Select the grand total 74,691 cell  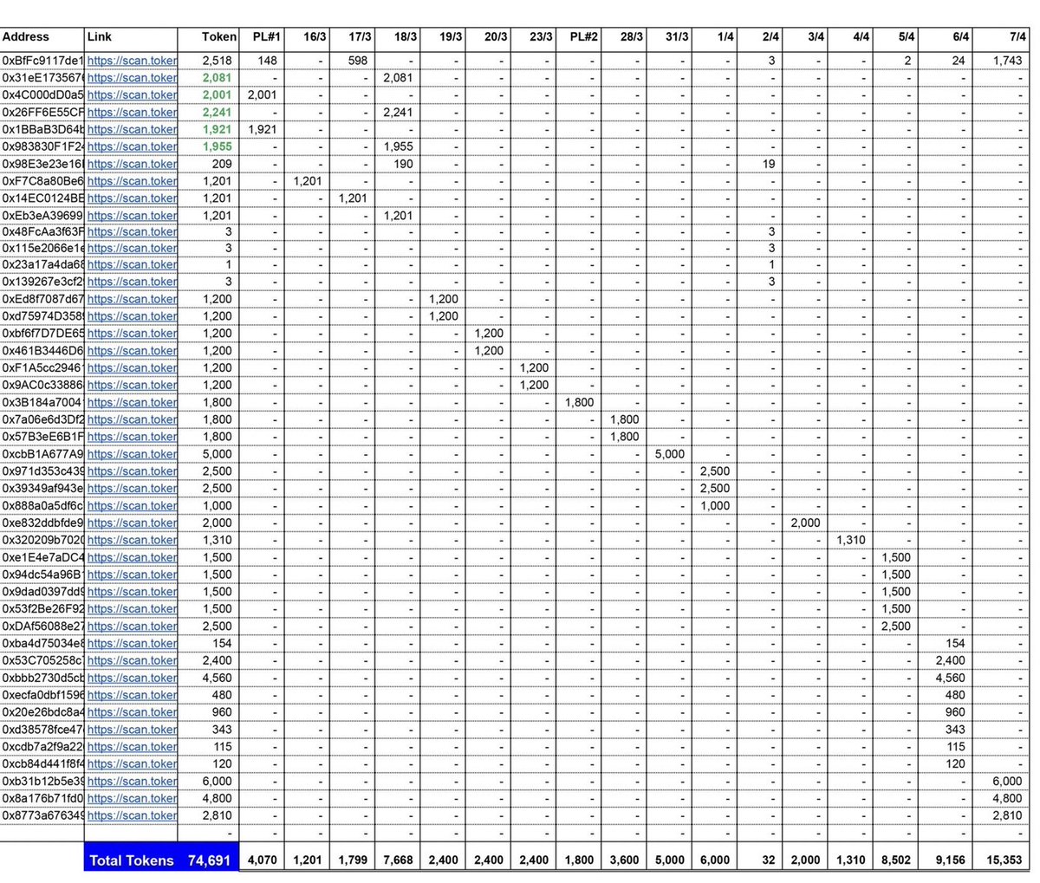211,860
